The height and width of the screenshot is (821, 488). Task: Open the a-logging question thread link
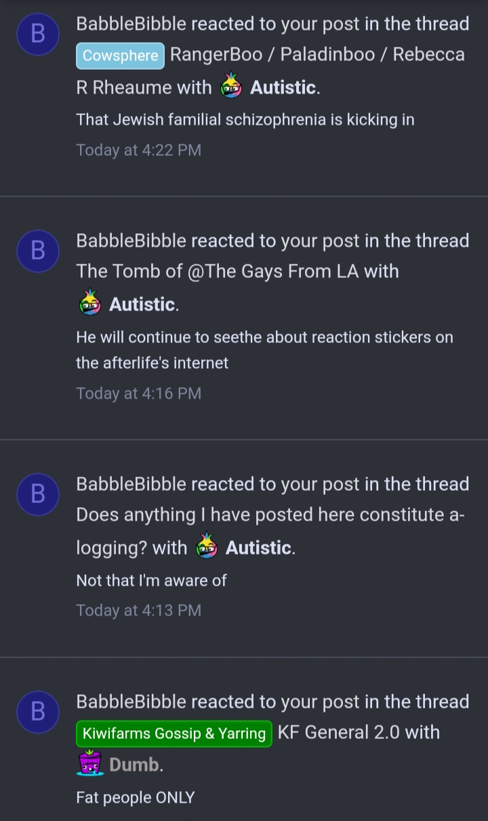270,531
